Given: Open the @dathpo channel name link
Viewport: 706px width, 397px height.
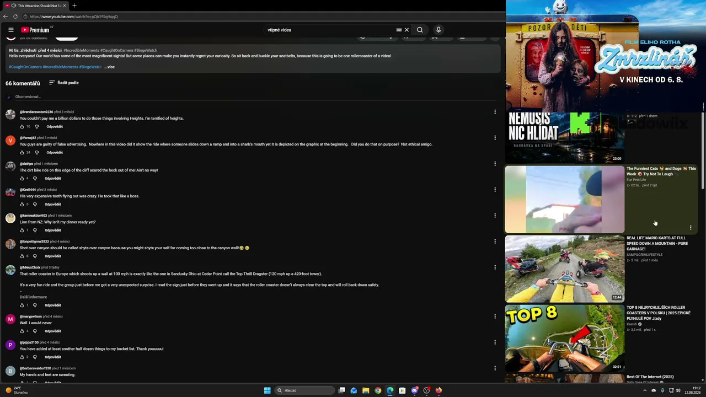Looking at the screenshot, I should 26,164.
